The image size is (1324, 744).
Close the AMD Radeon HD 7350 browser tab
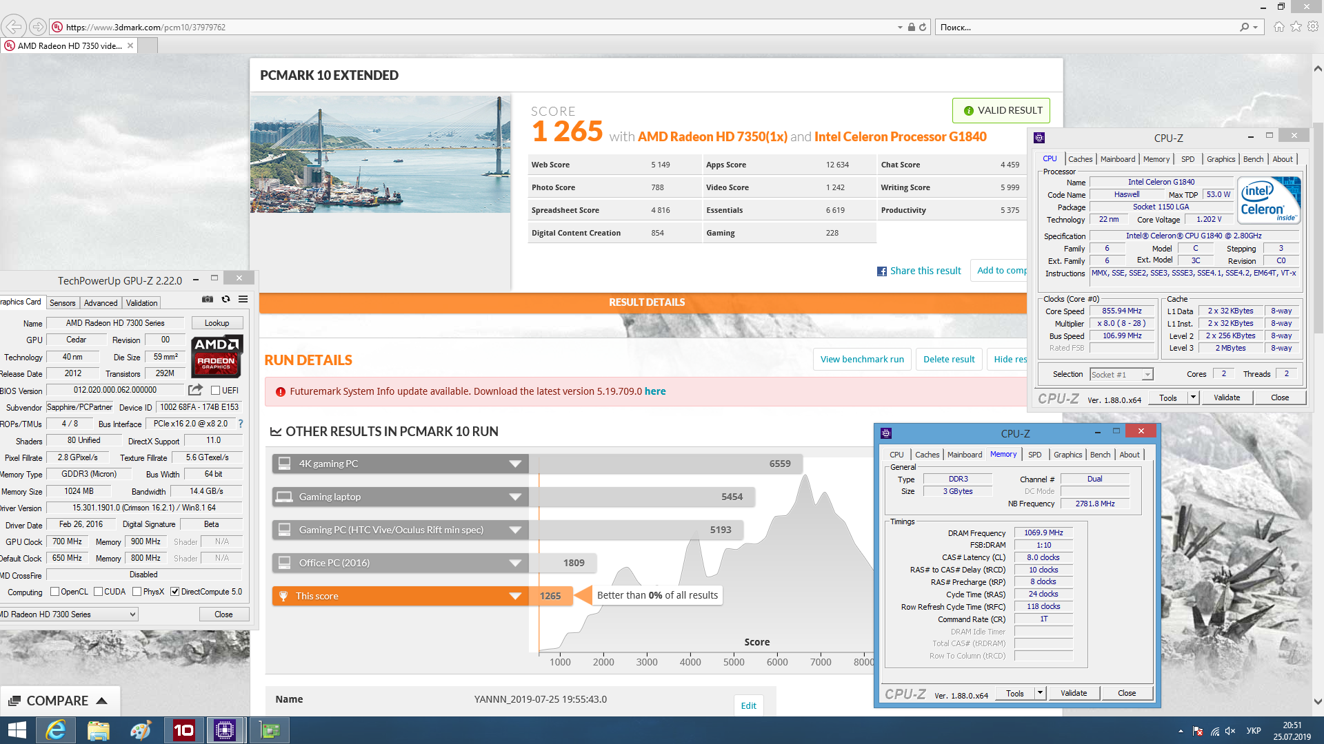pyautogui.click(x=130, y=45)
